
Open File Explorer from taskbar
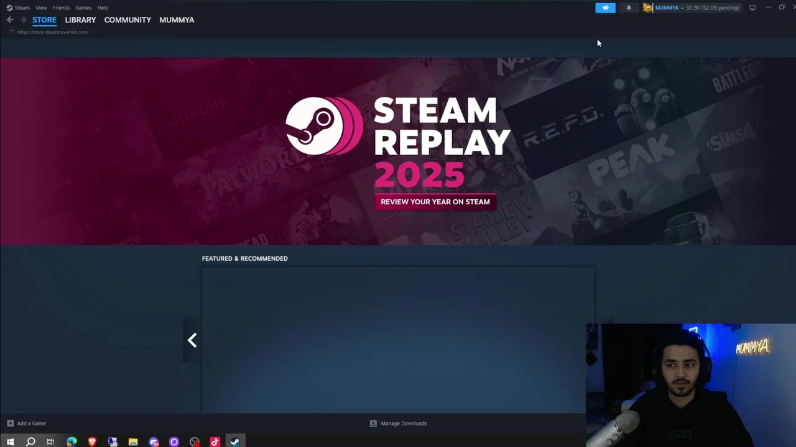coord(133,442)
